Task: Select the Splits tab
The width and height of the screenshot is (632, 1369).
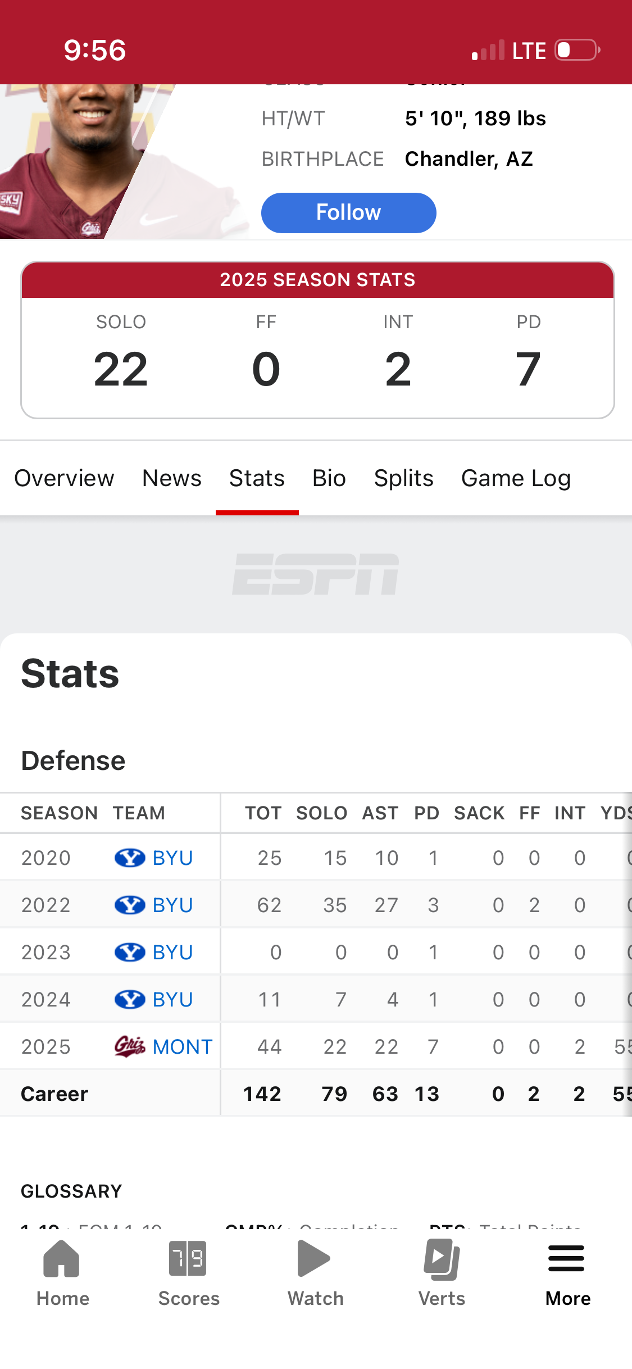Action: (404, 478)
